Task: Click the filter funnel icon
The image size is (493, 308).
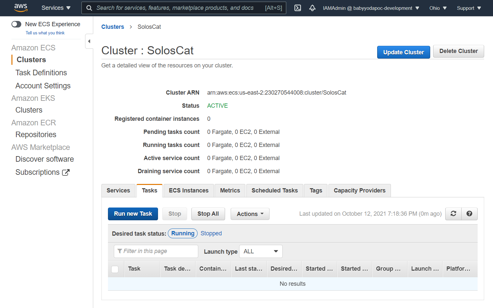Action: tap(120, 251)
